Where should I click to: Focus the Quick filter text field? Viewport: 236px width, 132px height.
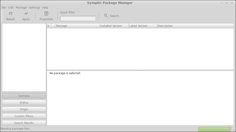(x=78, y=19)
